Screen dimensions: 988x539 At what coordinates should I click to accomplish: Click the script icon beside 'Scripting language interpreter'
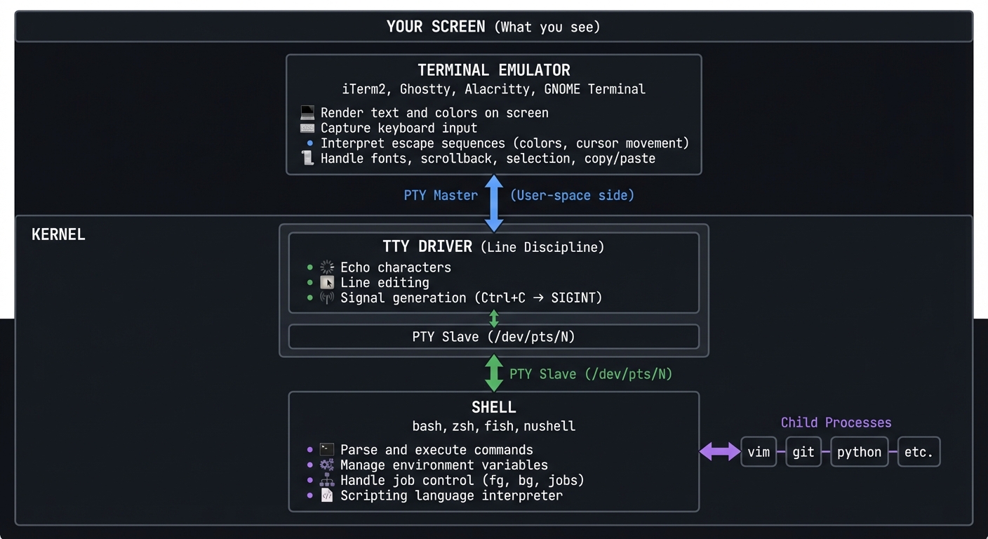pyautogui.click(x=326, y=495)
